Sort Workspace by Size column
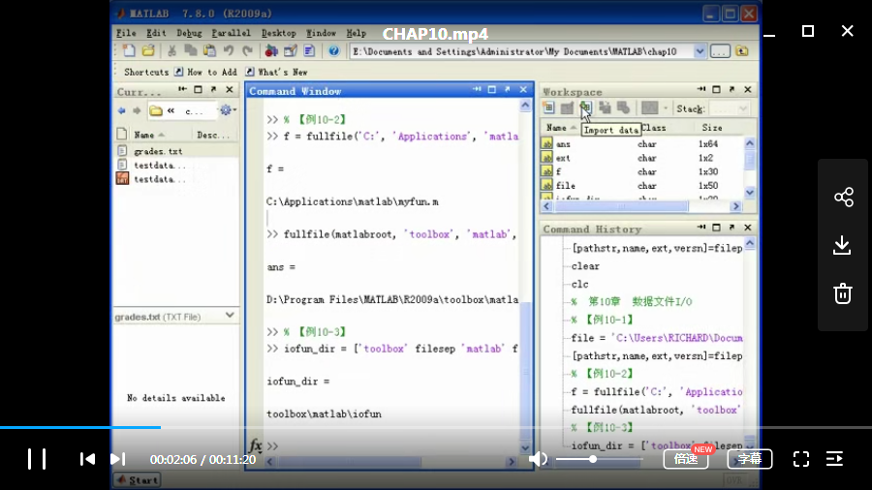872x490 pixels. [x=712, y=128]
